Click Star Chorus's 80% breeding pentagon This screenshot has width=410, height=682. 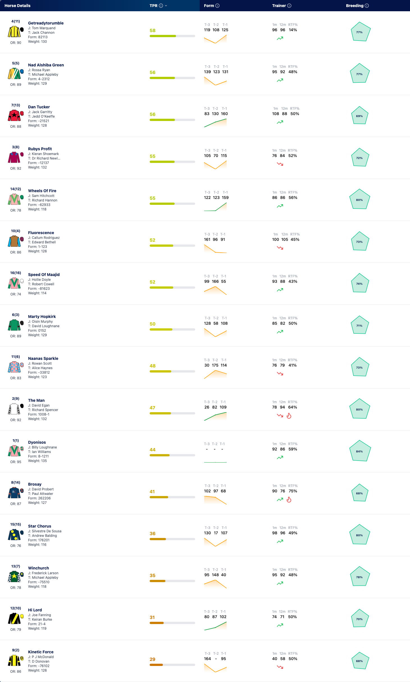[x=359, y=535]
